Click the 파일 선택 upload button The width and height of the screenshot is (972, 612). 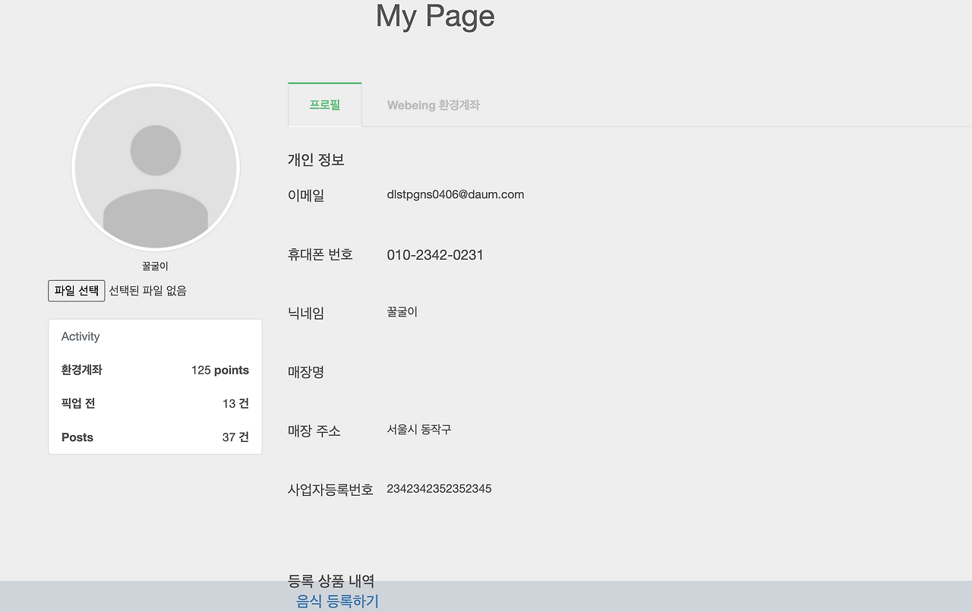coord(76,290)
